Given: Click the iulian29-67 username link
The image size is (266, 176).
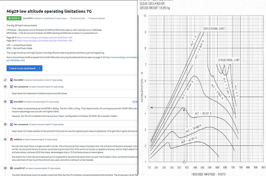Looking at the screenshot, I should (19, 168).
